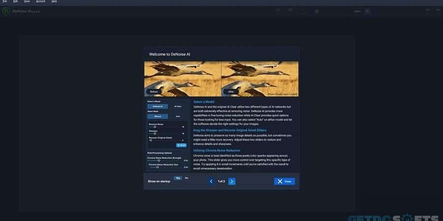Go to the previous welcome page
This screenshot has width=443, height=221.
click(x=211, y=181)
